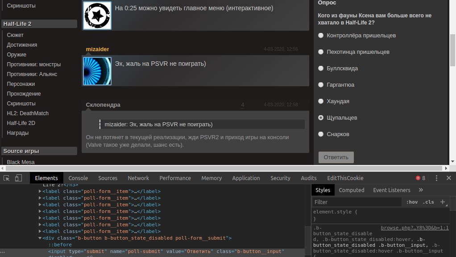The height and width of the screenshot is (257, 456).
Task: Switch to the Console tab
Action: point(78,178)
